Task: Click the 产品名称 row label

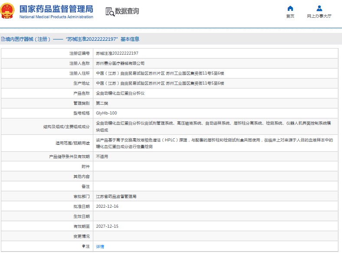Action: pyautogui.click(x=82, y=93)
